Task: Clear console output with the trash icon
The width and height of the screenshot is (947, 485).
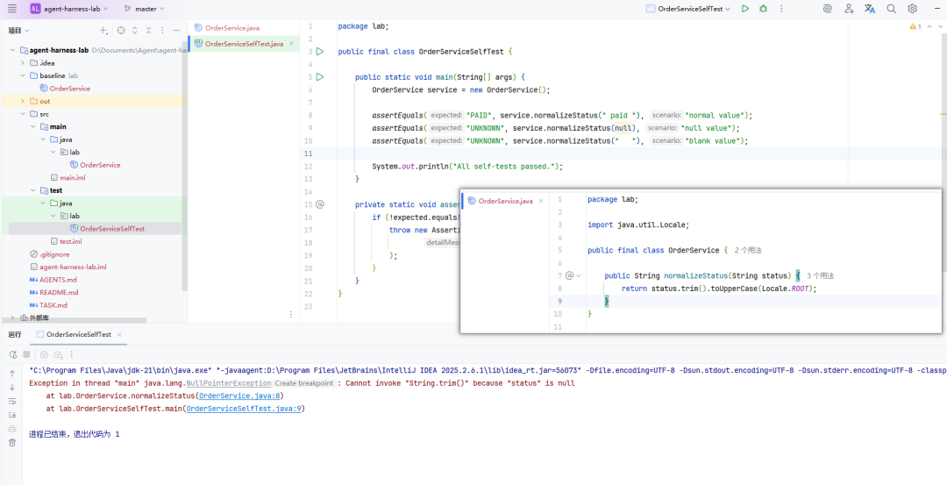Action: point(12,443)
